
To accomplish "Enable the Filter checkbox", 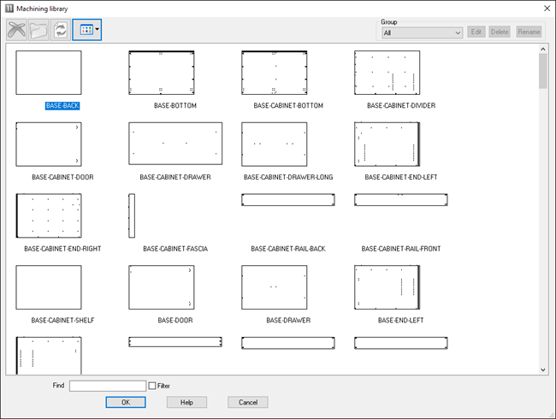I will click(152, 386).
